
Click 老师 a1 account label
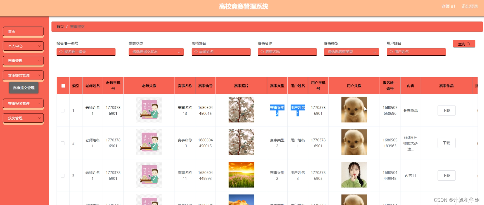pyautogui.click(x=448, y=6)
